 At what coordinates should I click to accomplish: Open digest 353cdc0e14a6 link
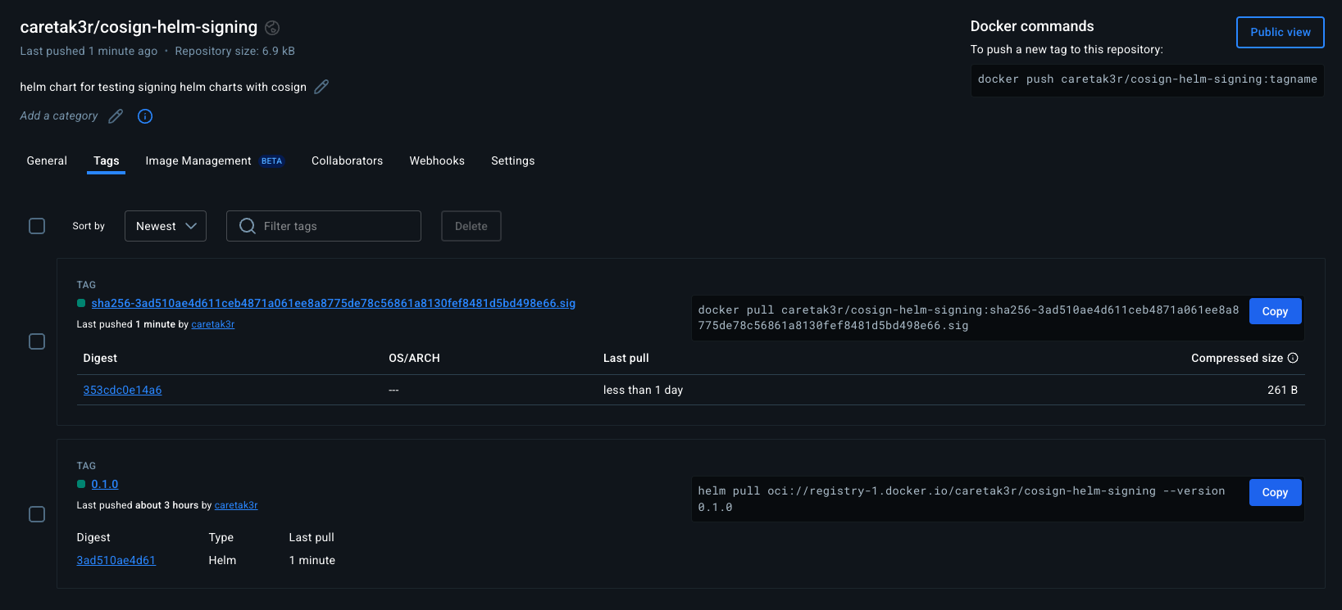(x=122, y=390)
